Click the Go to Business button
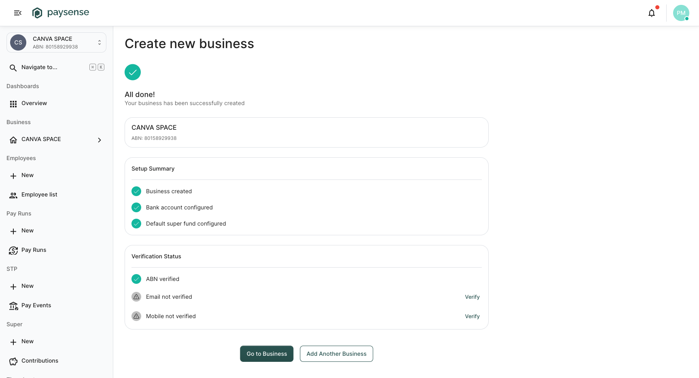The height and width of the screenshot is (378, 699). click(267, 354)
